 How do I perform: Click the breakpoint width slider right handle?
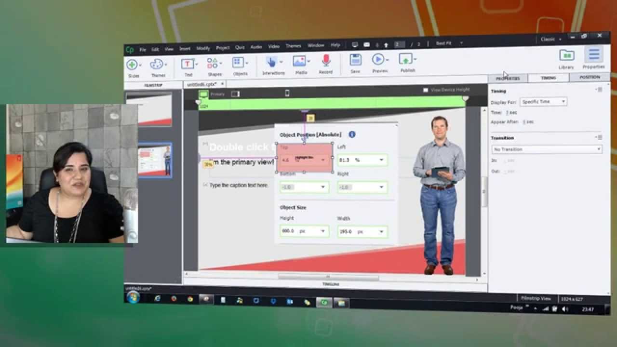click(465, 98)
